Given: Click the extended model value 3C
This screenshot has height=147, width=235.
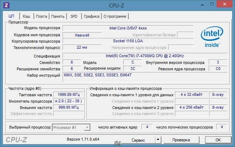Looking at the screenshot, I should pyautogui.click(x=133, y=69).
